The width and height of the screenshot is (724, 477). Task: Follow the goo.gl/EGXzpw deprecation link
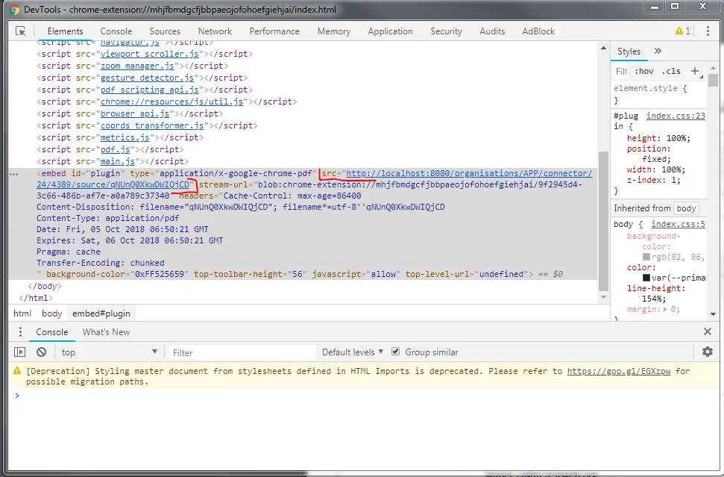(x=618, y=371)
